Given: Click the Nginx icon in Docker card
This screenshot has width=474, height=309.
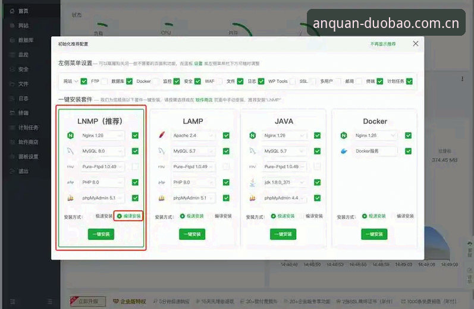Looking at the screenshot, I should click(x=344, y=135).
